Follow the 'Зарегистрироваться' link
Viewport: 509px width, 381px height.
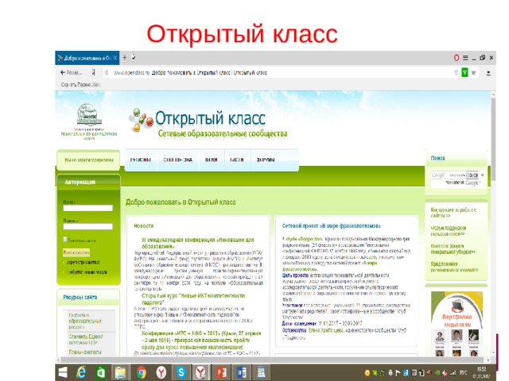click(x=83, y=262)
